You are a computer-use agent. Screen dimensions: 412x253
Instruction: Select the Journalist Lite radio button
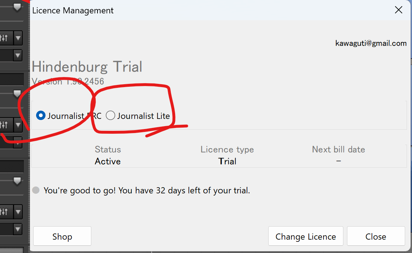[110, 115]
